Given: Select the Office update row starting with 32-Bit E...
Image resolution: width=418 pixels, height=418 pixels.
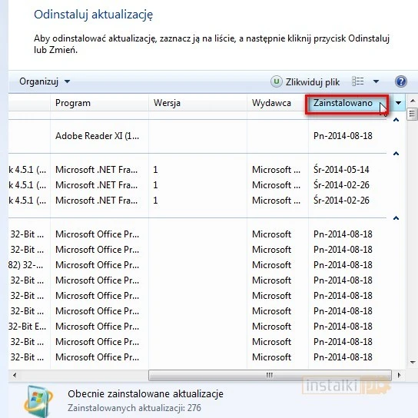Looking at the screenshot, I should [197, 327].
